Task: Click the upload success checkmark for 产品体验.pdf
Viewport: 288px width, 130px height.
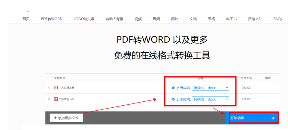Action: 173,99
